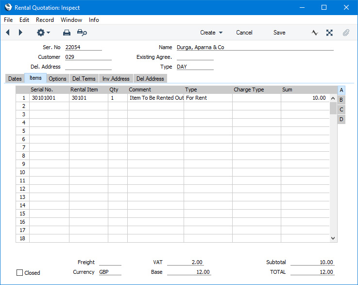Screen dimensions: 358x285
Task: Click the Base field 12.00
Action: point(189,272)
